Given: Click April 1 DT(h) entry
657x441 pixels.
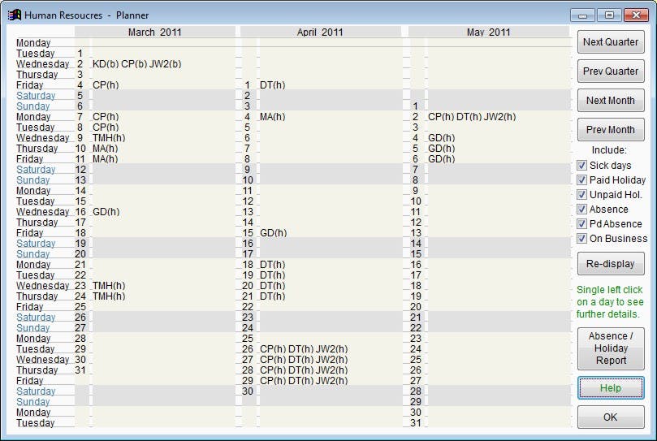Looking at the screenshot, I should [272, 85].
